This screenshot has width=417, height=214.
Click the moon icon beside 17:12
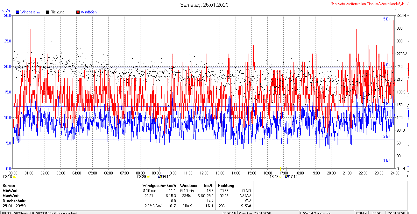coord(287,176)
